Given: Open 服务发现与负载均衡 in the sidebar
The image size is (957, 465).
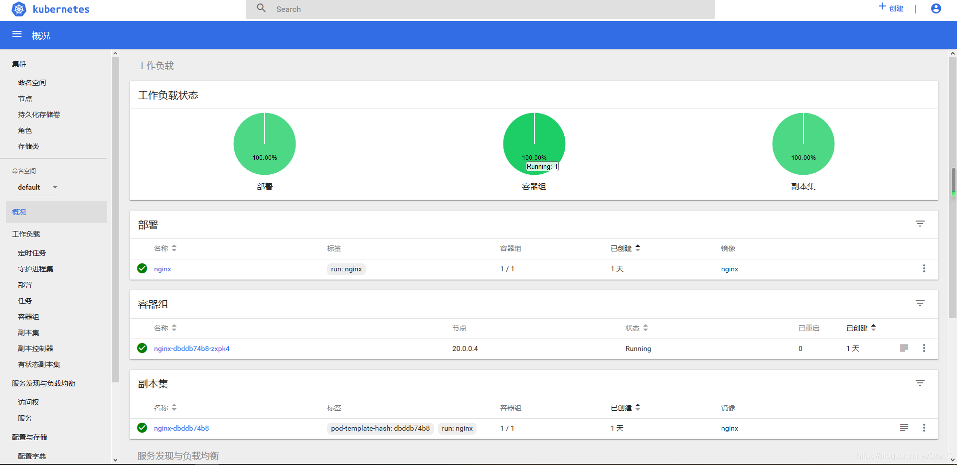Looking at the screenshot, I should click(44, 383).
